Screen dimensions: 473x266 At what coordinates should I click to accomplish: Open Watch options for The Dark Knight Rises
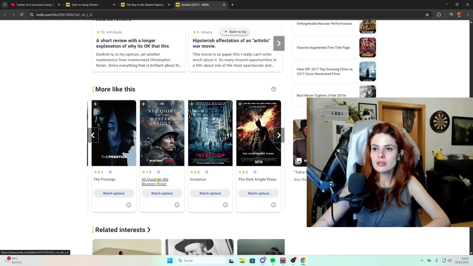tap(259, 193)
